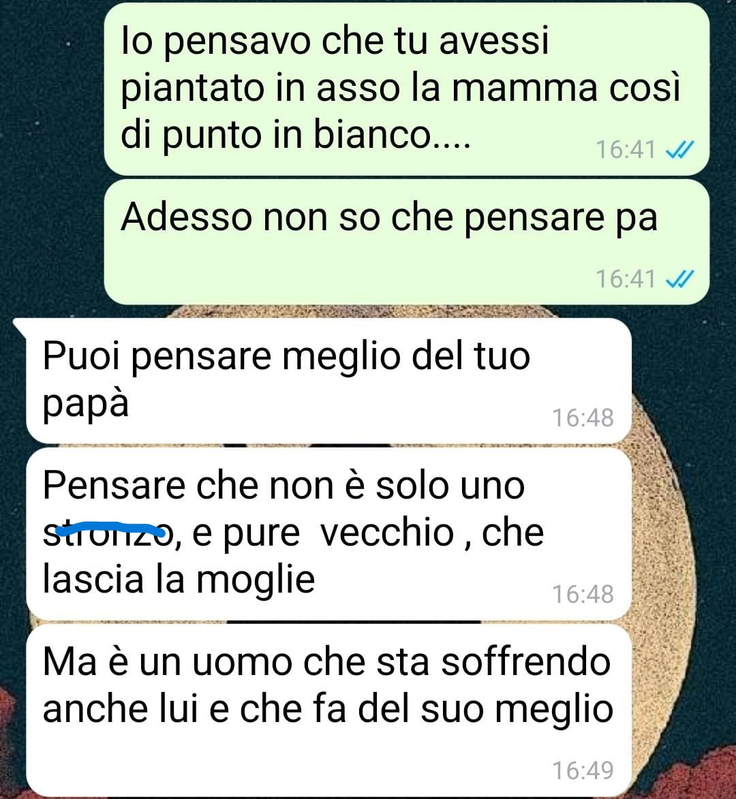This screenshot has width=736, height=799.
Task: Select the 'Adesso non so che pensare pa' bubble
Action: coord(406,242)
